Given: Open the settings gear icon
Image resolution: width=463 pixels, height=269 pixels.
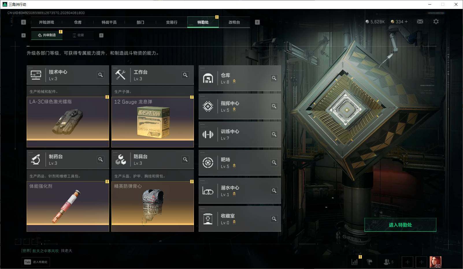Looking at the screenshot, I should point(436,22).
